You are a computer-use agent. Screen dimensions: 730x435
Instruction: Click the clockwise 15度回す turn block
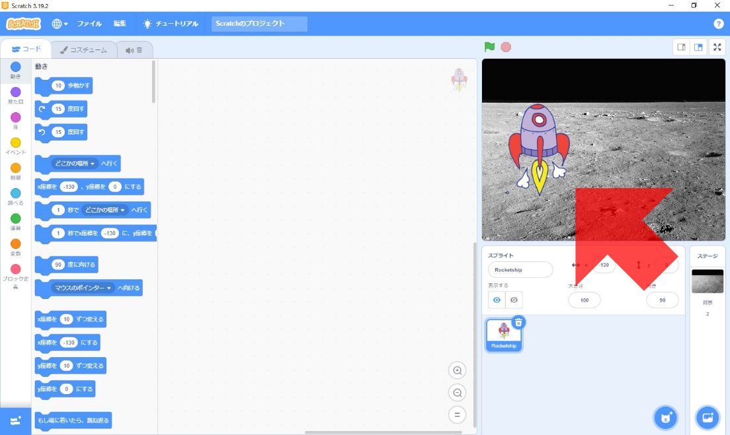point(61,109)
